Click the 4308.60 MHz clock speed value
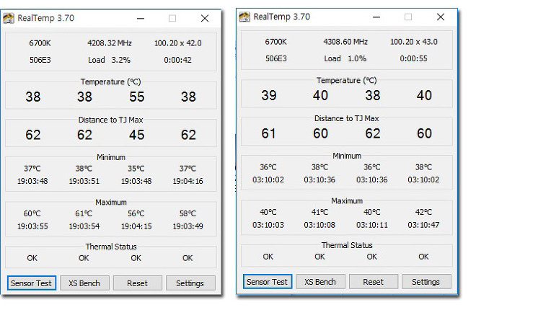This screenshot has height=310, width=551. point(345,42)
